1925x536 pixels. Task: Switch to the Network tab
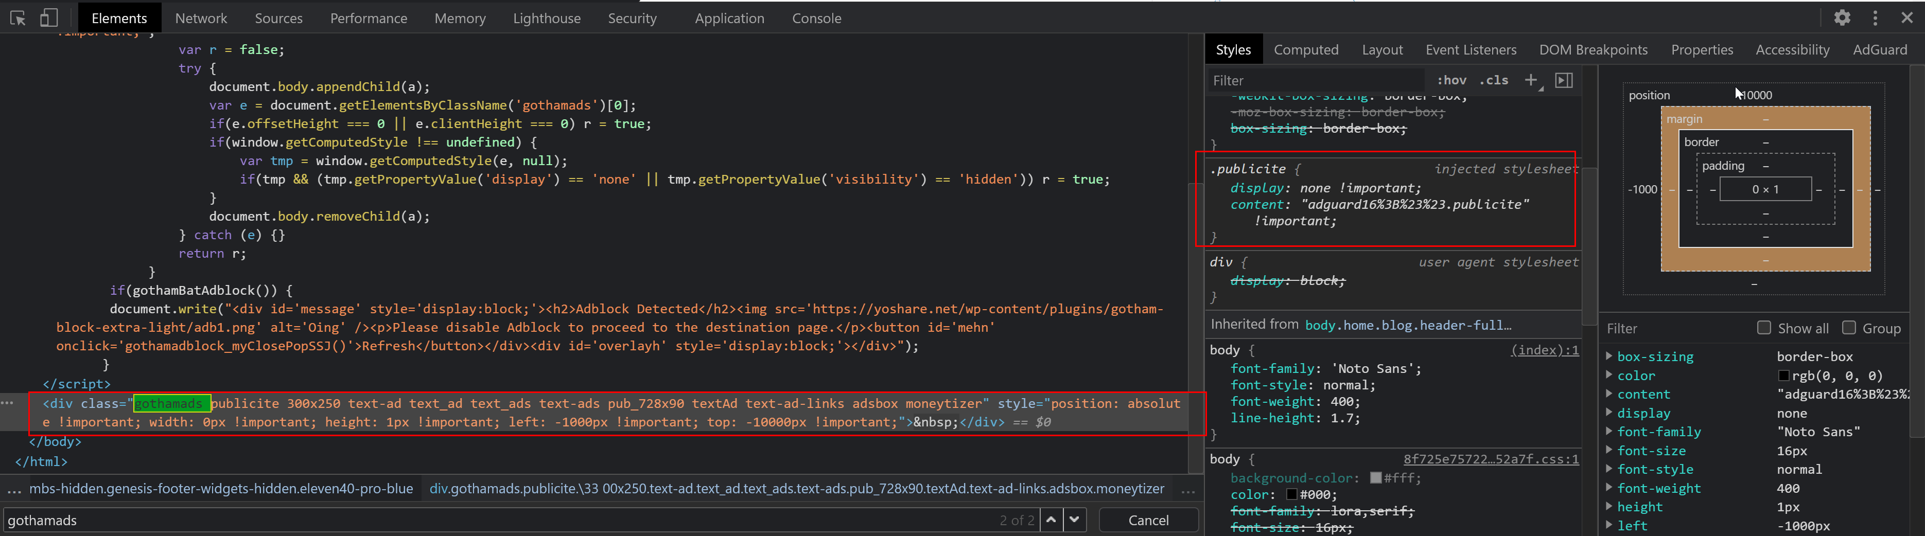(201, 18)
